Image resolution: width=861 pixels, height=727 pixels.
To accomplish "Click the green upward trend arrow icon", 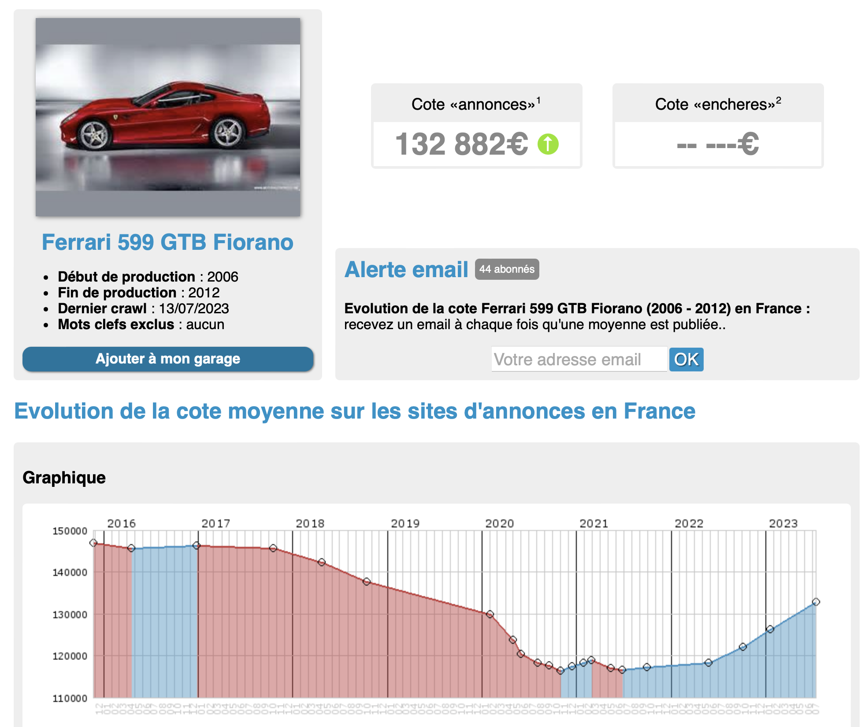I will pos(548,144).
